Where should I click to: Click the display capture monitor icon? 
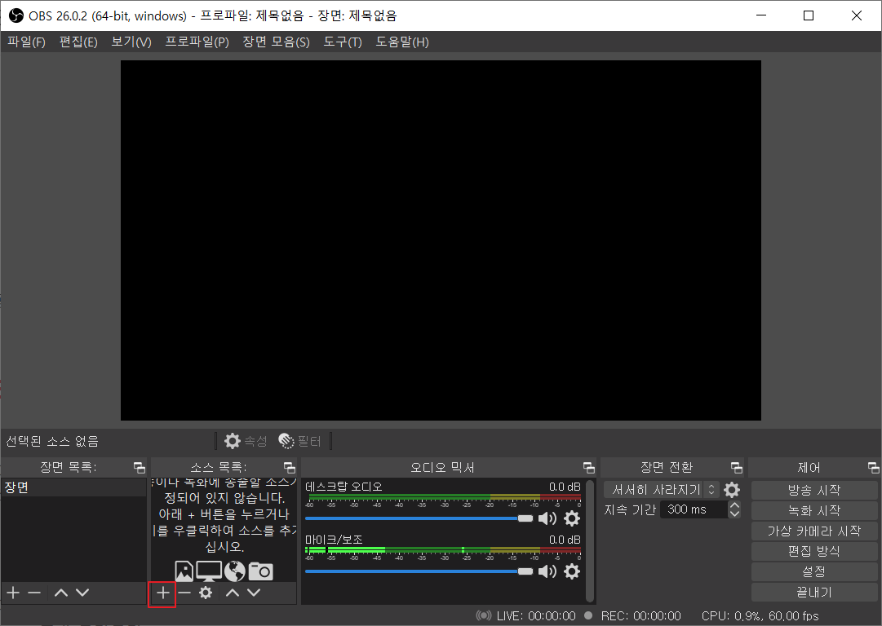pos(209,571)
